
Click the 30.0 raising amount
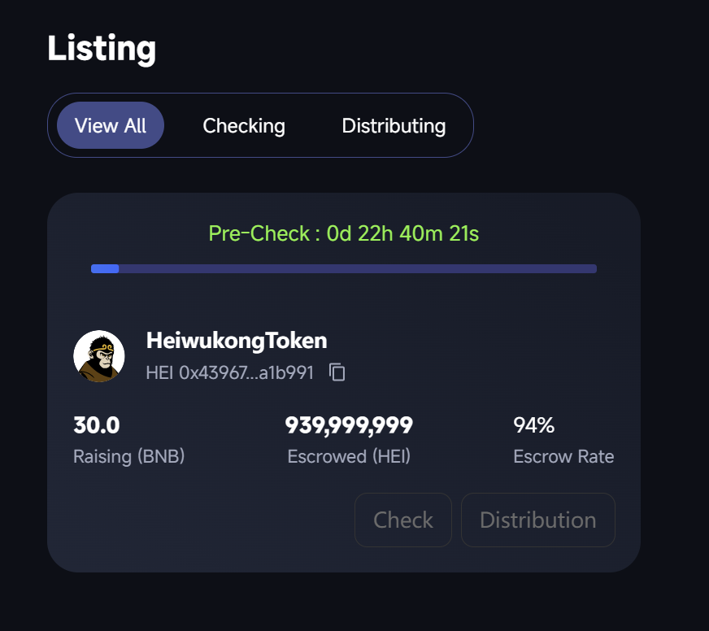coord(97,425)
